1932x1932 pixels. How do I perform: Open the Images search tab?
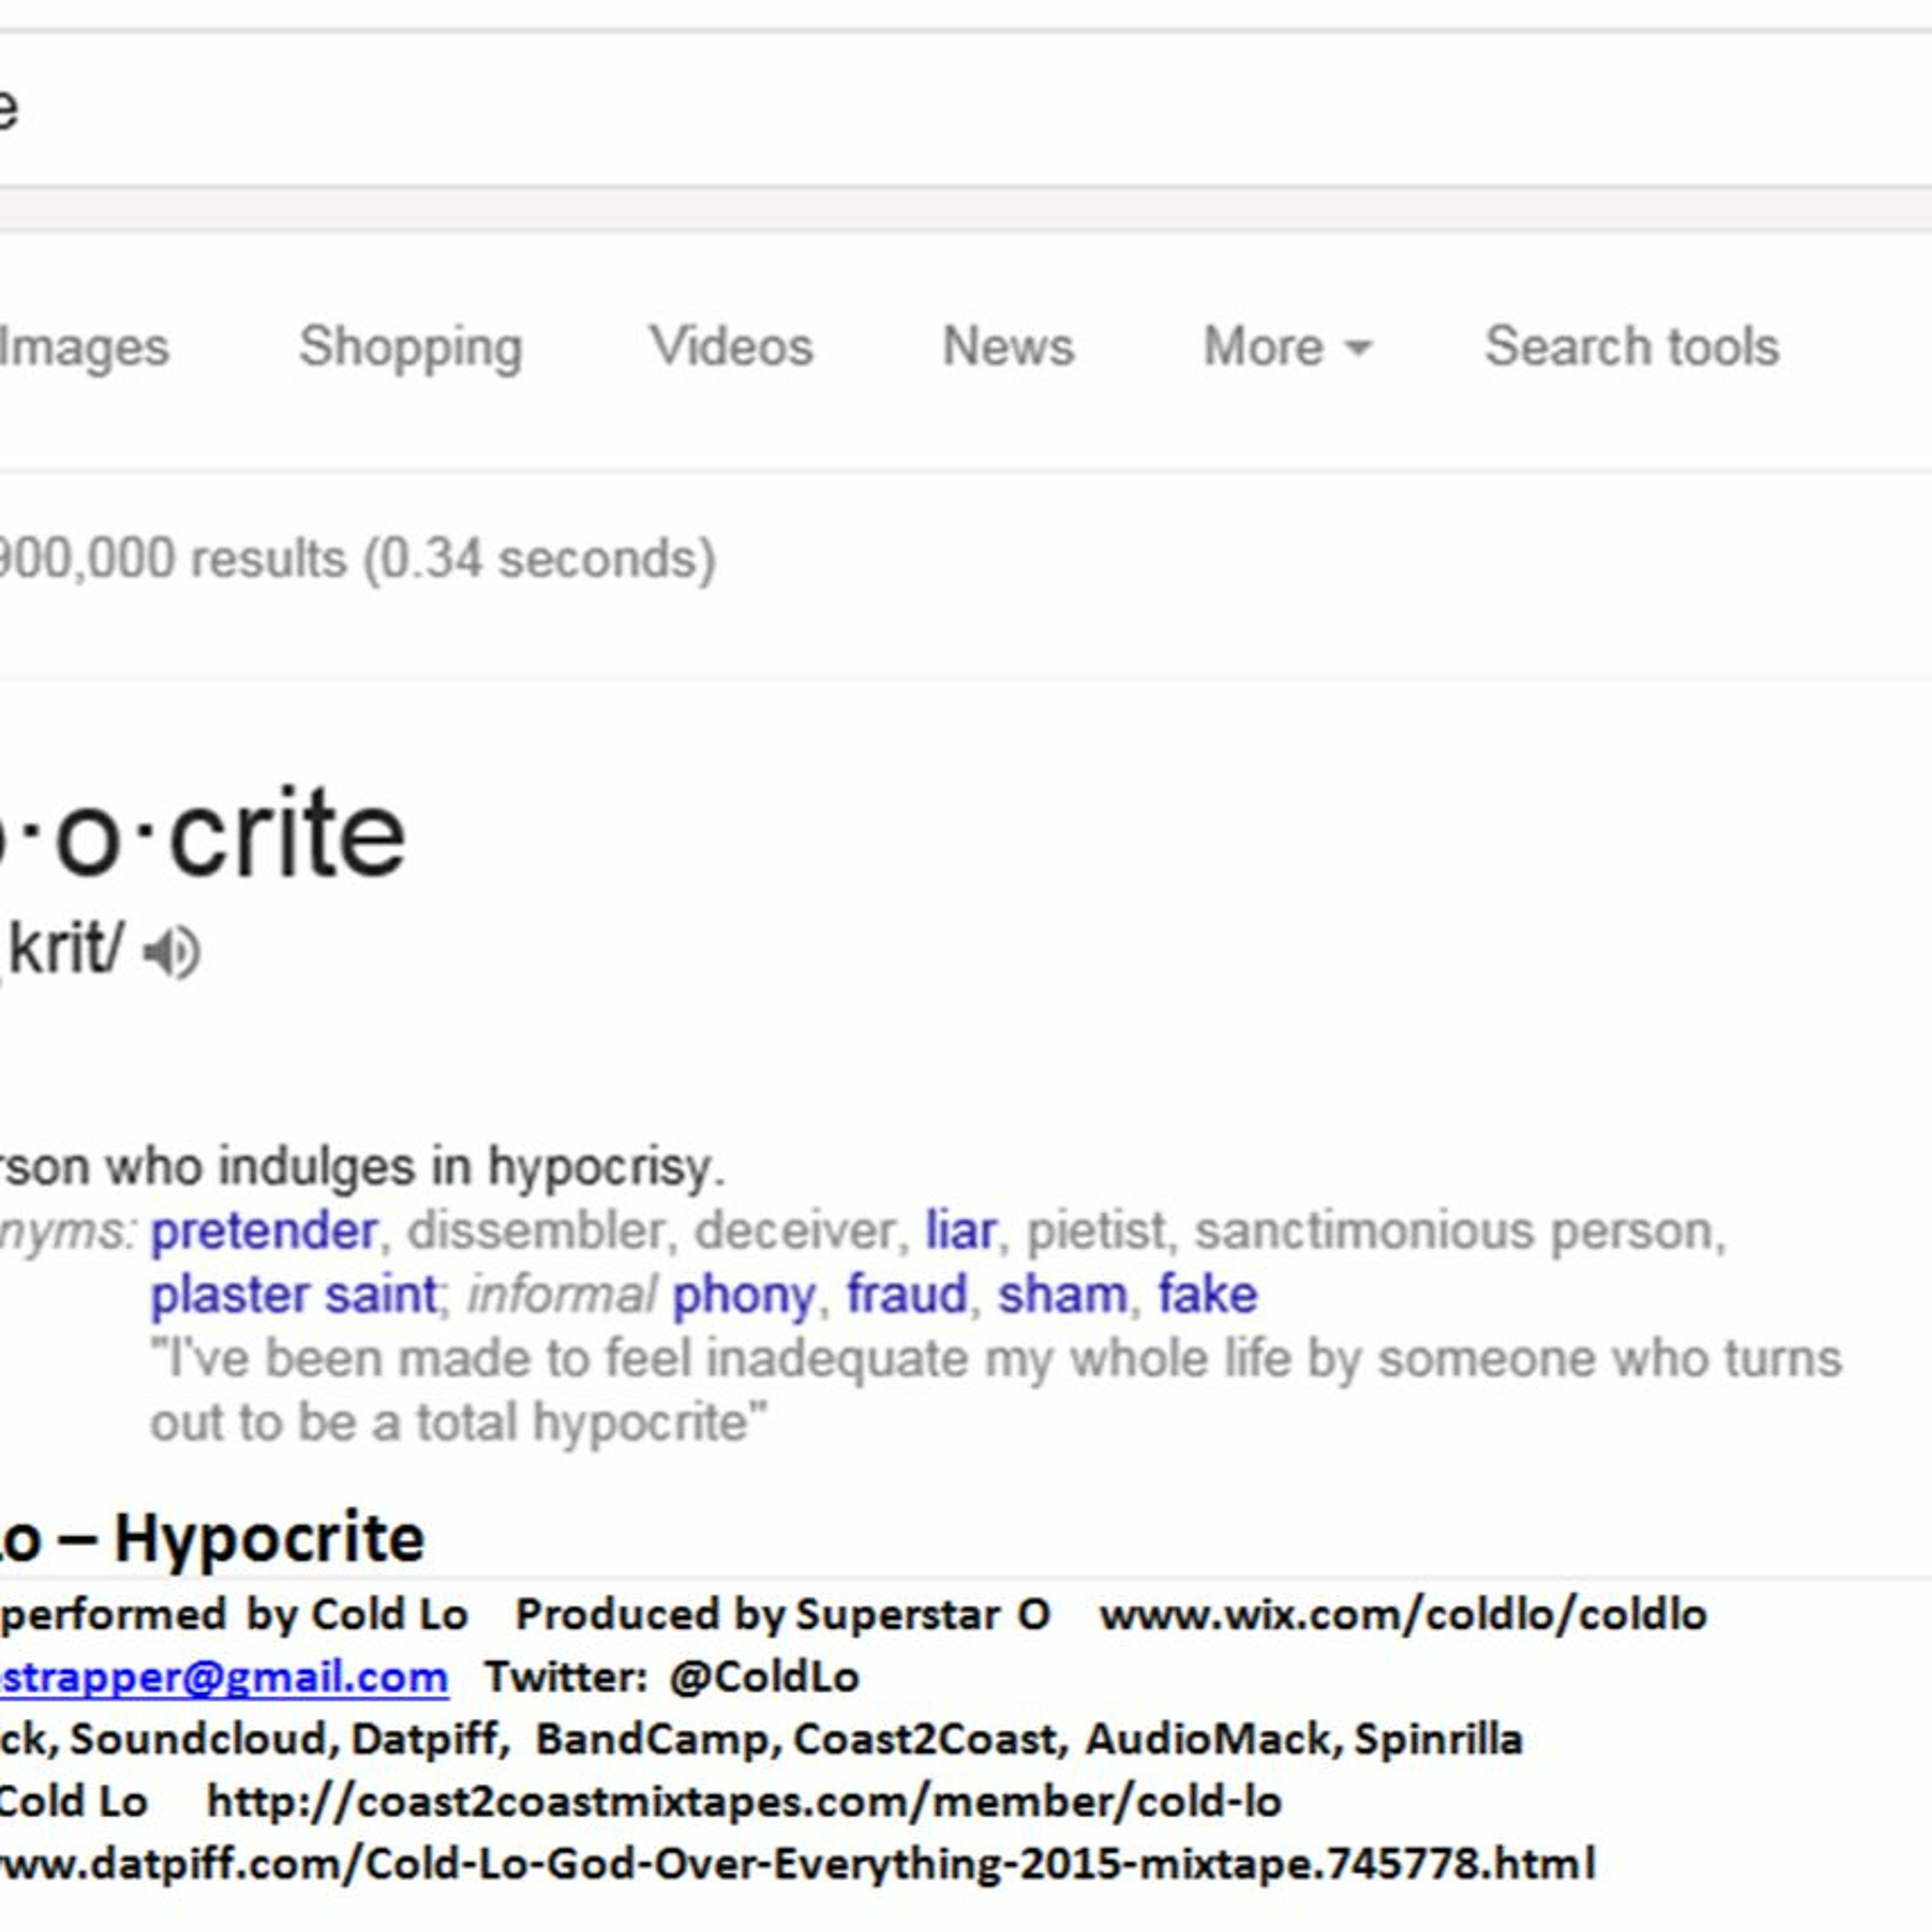coord(84,347)
